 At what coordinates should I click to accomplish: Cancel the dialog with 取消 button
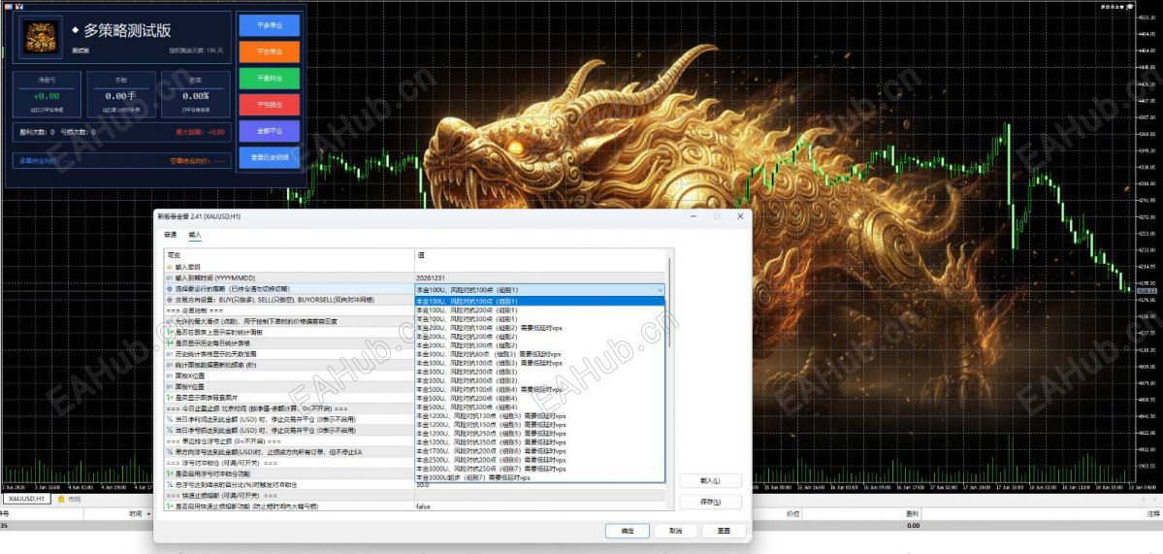point(675,531)
